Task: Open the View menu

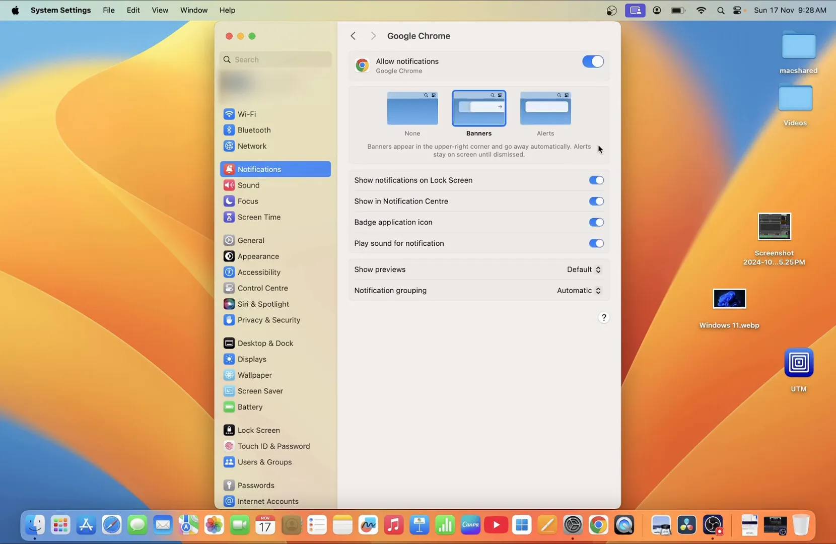Action: coord(160,10)
